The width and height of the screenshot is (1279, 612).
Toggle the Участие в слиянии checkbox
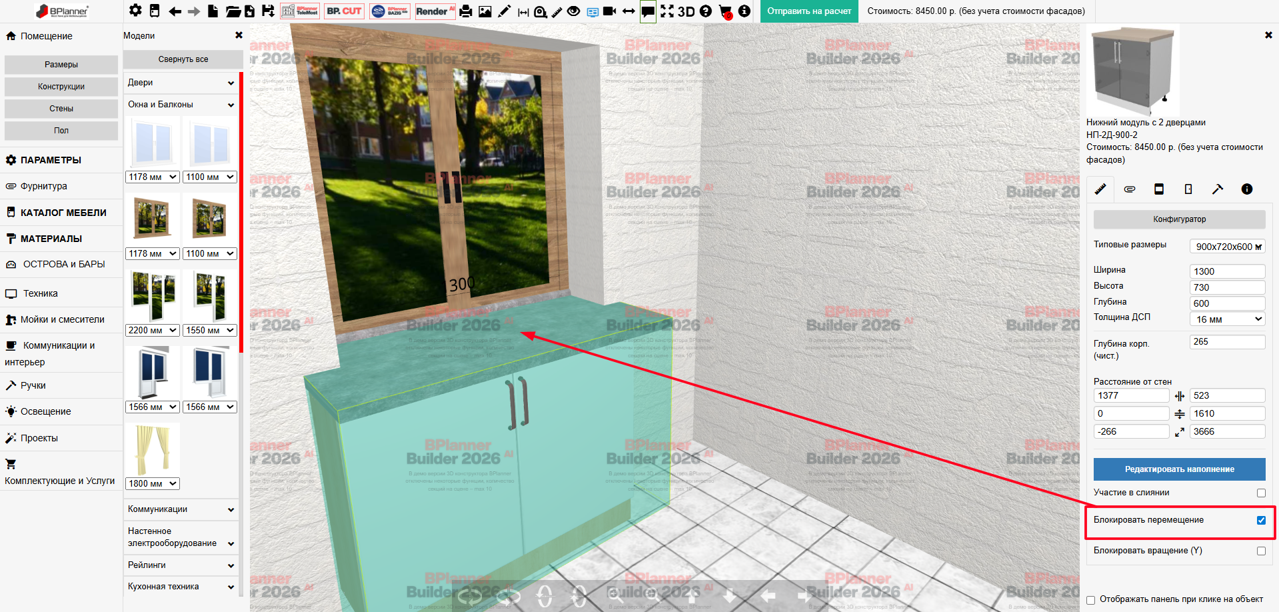click(1261, 493)
